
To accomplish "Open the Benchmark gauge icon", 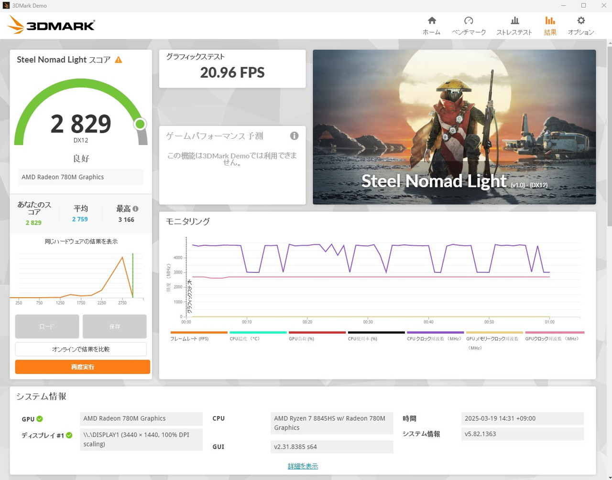I will pos(469,21).
